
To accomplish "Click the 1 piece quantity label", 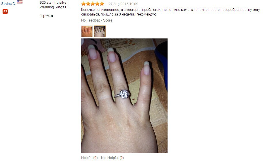I will 46,15.
